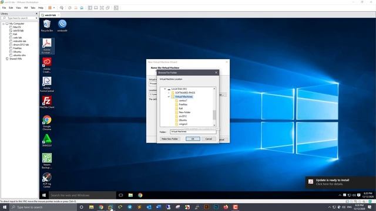Click the guest taskbar Chrome icon
The width and height of the screenshot is (376, 211).
(140, 195)
